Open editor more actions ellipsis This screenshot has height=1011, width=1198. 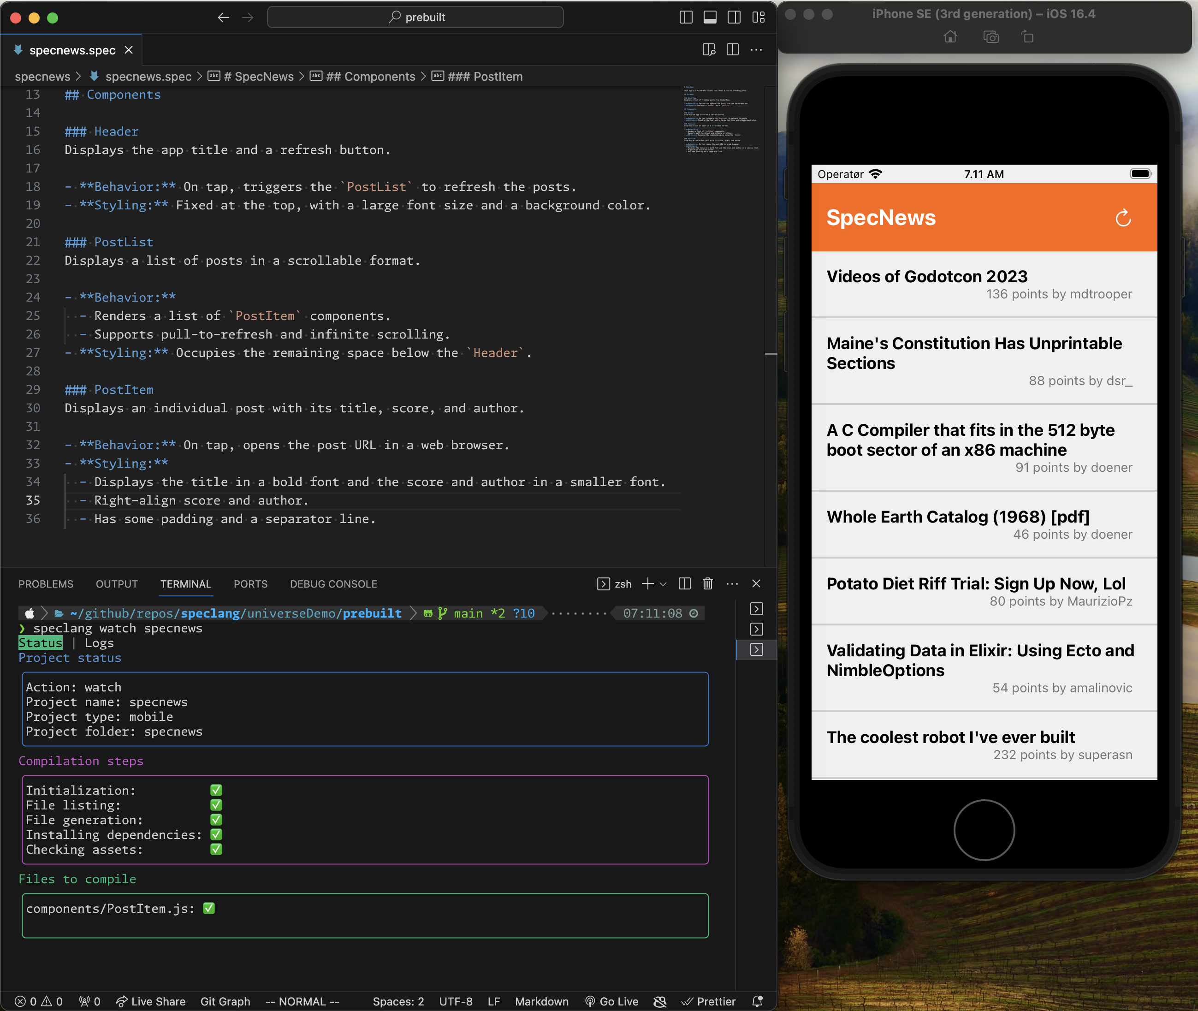tap(756, 50)
